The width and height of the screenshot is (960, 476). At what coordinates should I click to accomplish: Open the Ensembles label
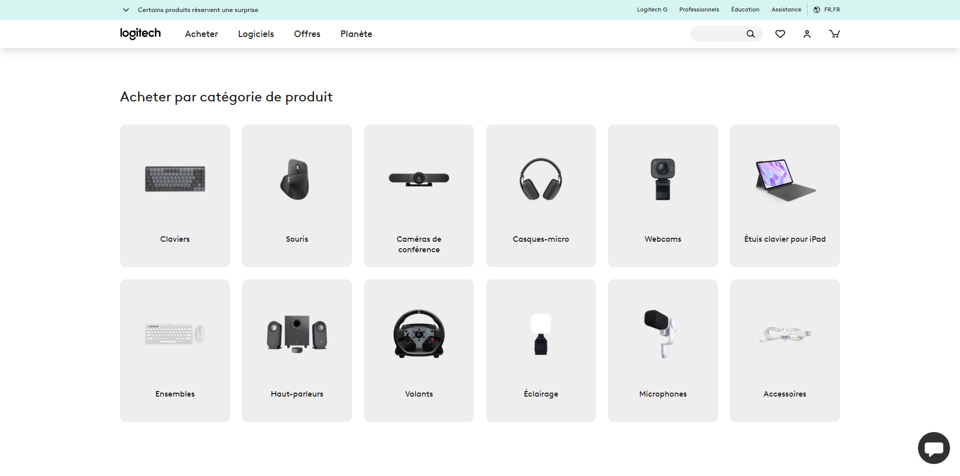pos(175,394)
